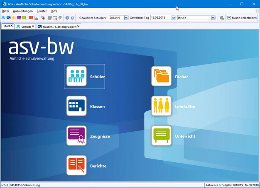This screenshot has width=260, height=188.
Task: Open the Zeugnisse certificate icon
Action: point(76,136)
